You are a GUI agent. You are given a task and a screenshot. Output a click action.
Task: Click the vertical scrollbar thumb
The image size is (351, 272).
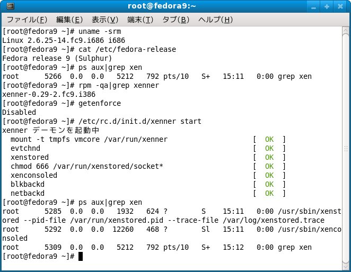click(346, 149)
